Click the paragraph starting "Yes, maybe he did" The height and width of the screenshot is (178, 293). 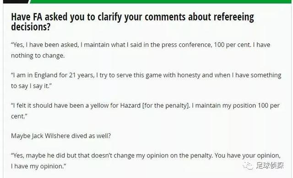coord(146,161)
